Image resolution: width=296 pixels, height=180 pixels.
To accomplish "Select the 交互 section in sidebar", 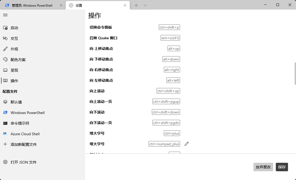I will point(14,38).
